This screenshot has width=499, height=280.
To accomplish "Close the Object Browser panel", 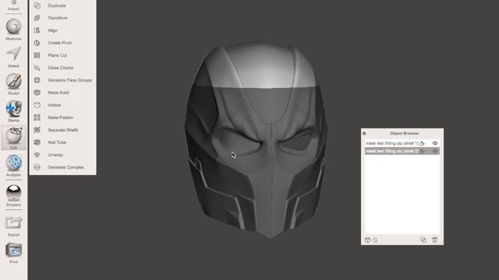I will coord(364,133).
